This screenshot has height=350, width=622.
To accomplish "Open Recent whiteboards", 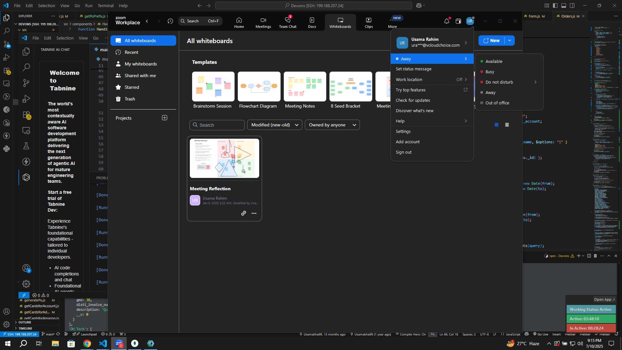I will (143, 52).
